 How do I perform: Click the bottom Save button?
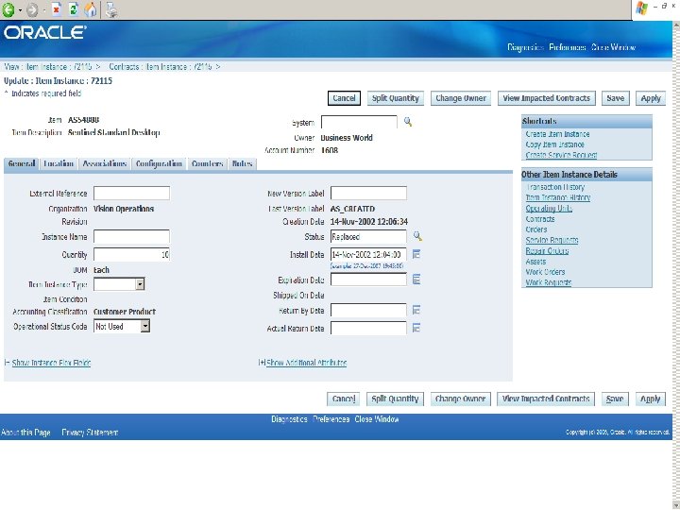pyautogui.click(x=615, y=399)
